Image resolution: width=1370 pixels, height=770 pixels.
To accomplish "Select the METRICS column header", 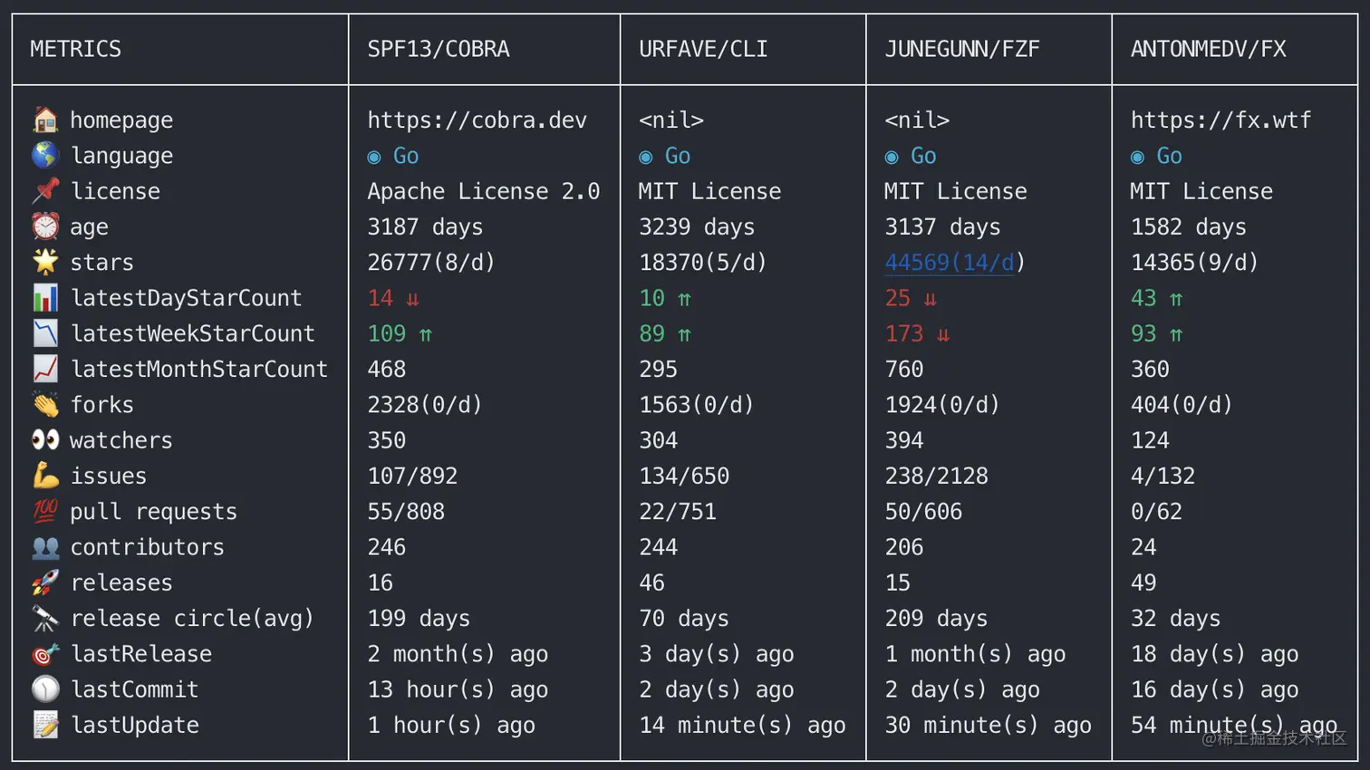I will [x=75, y=49].
